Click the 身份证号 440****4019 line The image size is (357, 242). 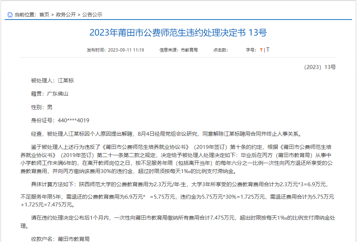[x=60, y=120]
